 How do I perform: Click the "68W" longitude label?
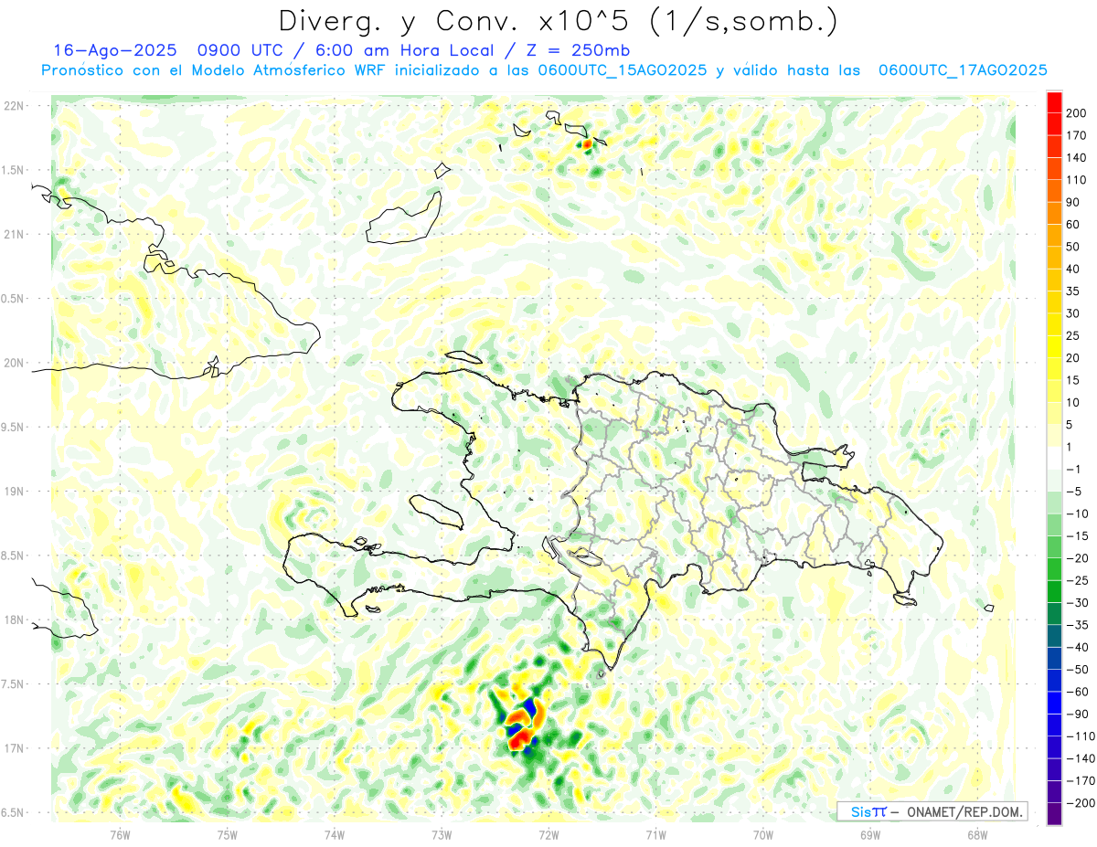click(977, 834)
